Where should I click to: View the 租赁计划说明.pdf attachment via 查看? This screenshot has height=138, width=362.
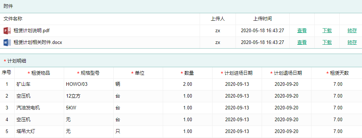coord(302,31)
